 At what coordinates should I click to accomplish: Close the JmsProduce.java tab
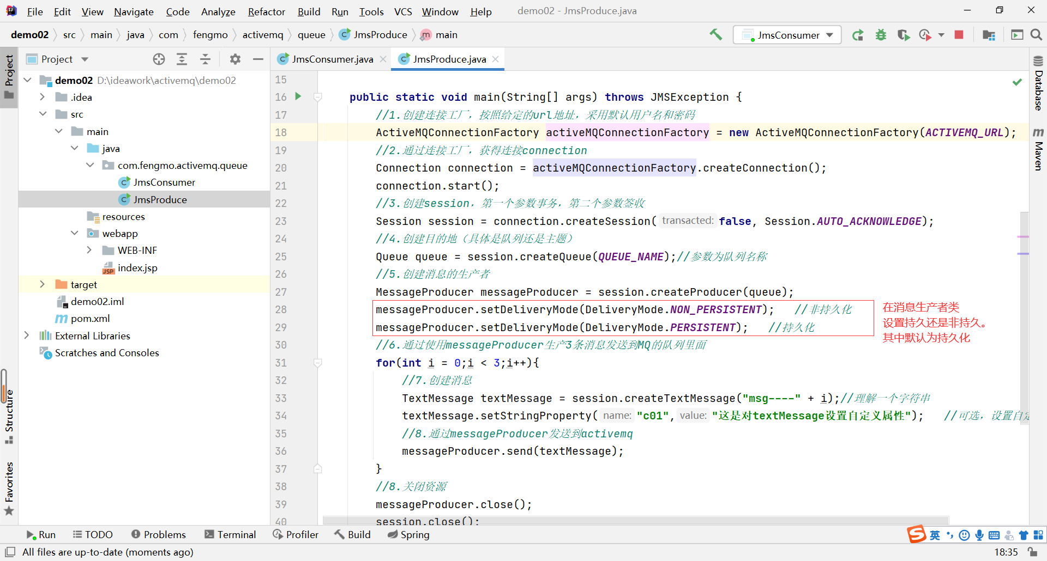495,59
